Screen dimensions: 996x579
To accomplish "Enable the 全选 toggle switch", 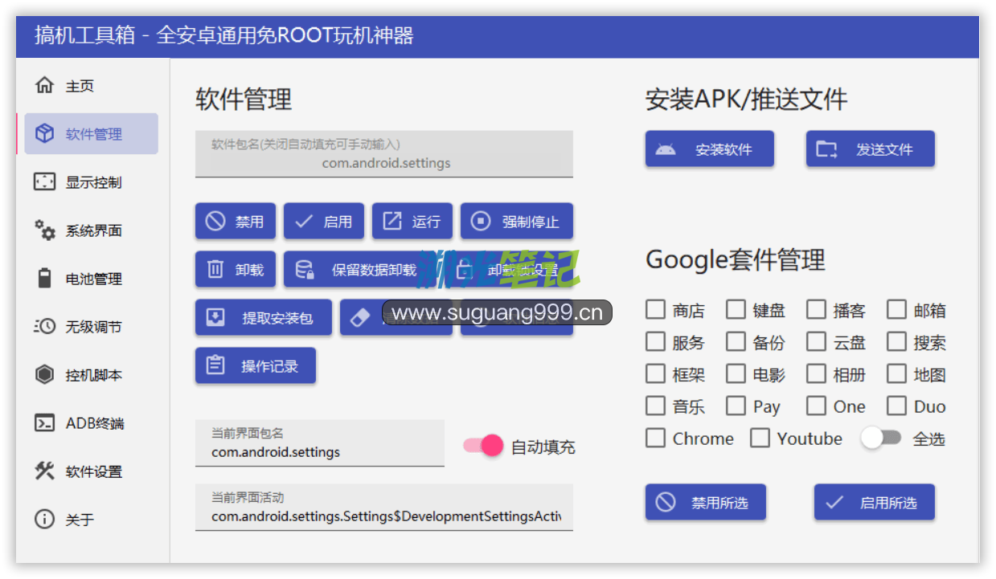I will click(x=880, y=438).
